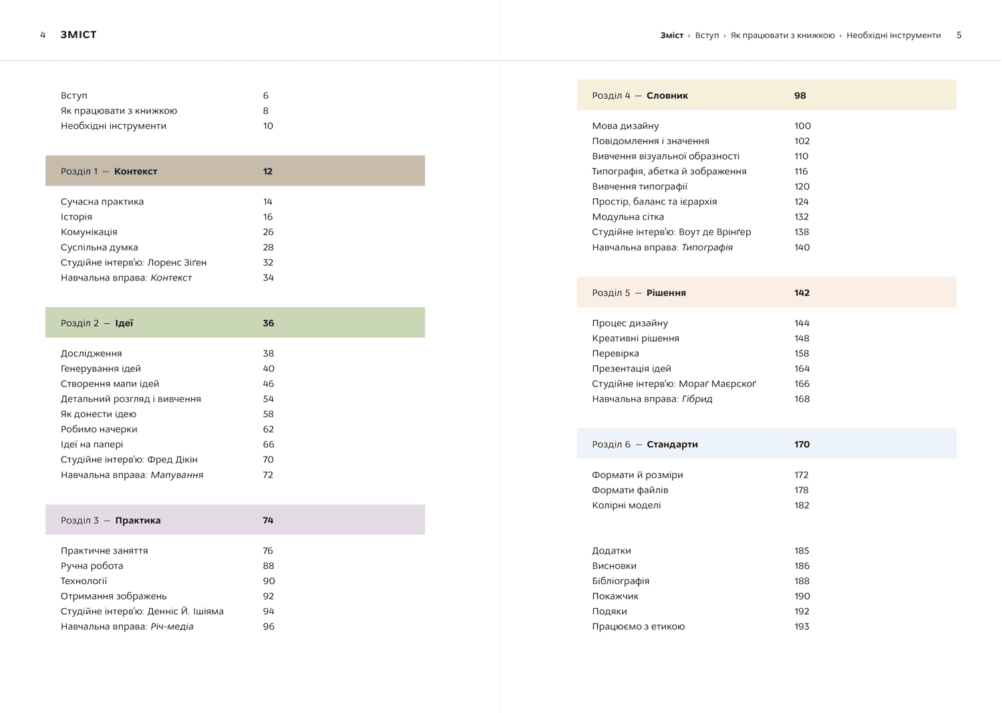Viewport: 1002px width, 713px height.
Task: Open the 'Бібліографія' entry in appendices
Action: [621, 581]
